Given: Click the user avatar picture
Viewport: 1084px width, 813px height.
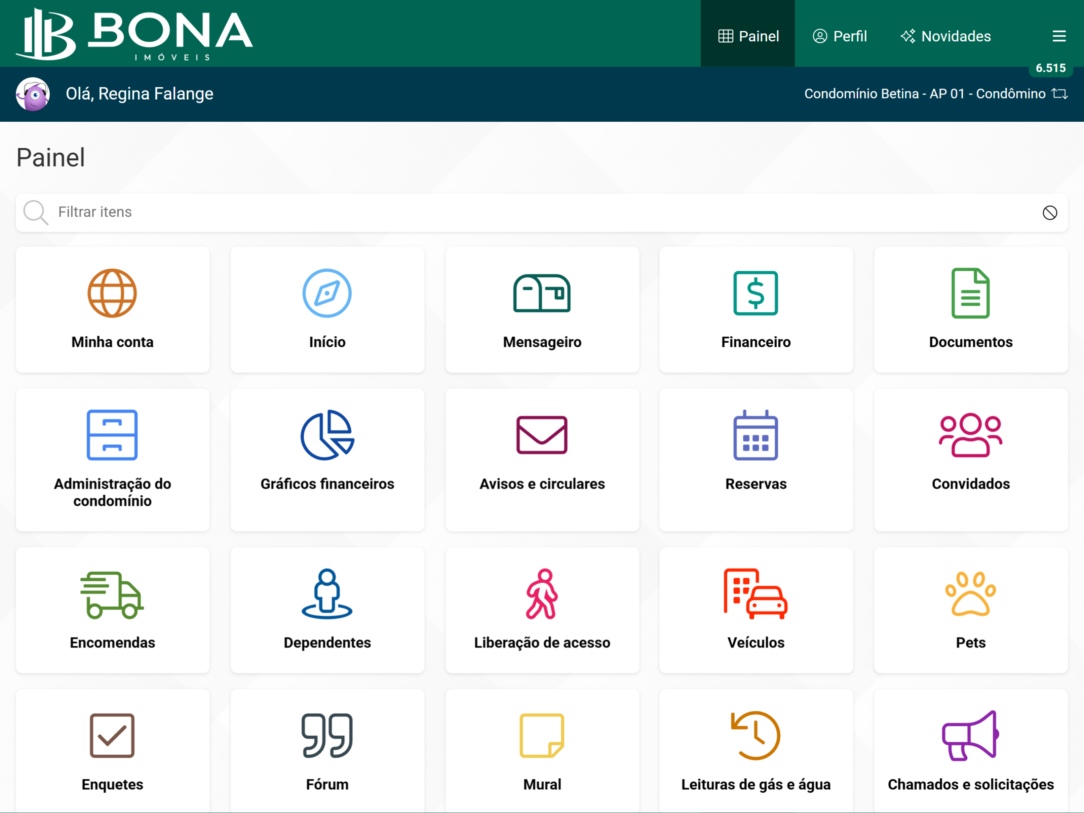Looking at the screenshot, I should coord(33,94).
